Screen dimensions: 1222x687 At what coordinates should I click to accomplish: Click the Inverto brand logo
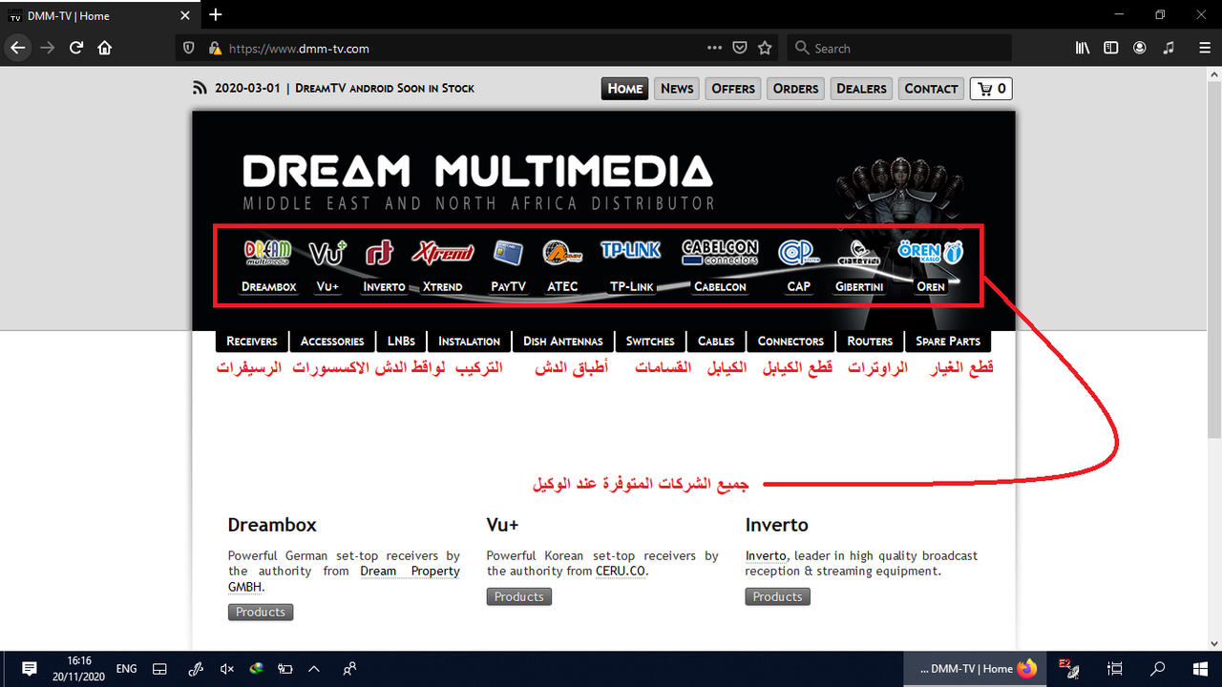379,253
